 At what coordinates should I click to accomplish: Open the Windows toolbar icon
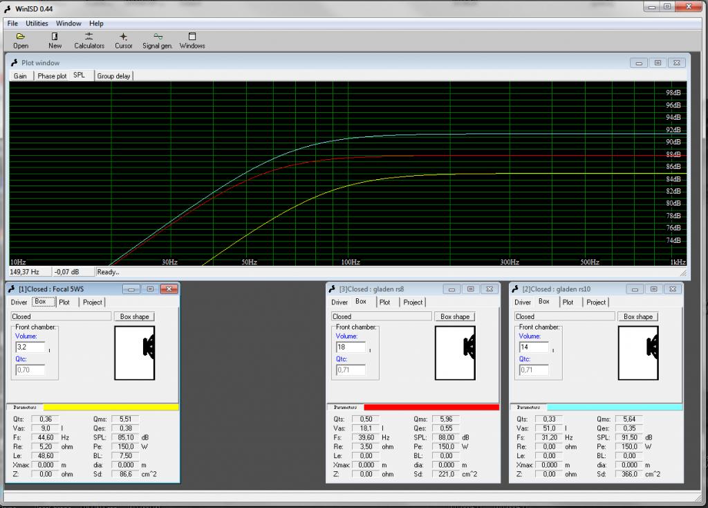tap(192, 40)
